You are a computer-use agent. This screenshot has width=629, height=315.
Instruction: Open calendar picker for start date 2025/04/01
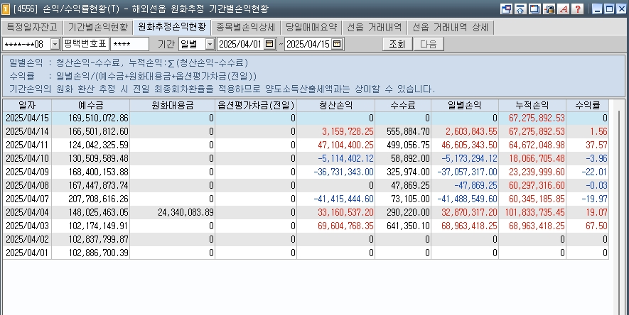tap(269, 44)
